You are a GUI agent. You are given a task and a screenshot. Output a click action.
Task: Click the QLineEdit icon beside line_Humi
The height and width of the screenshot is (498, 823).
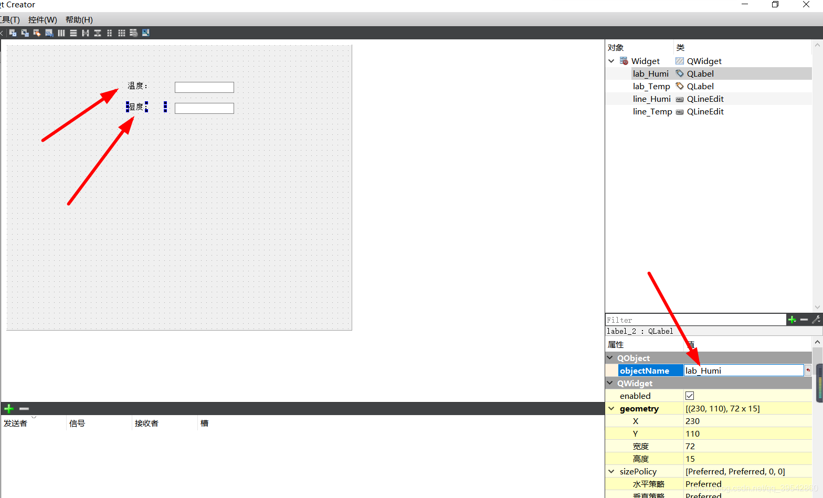(x=680, y=99)
